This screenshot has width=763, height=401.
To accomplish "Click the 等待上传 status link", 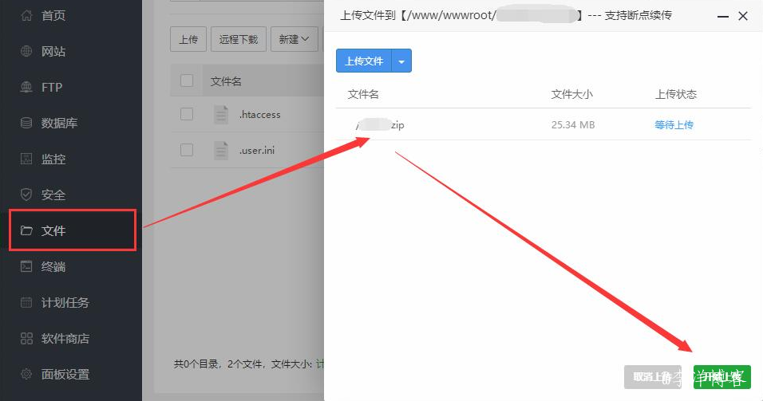I will pyautogui.click(x=674, y=125).
